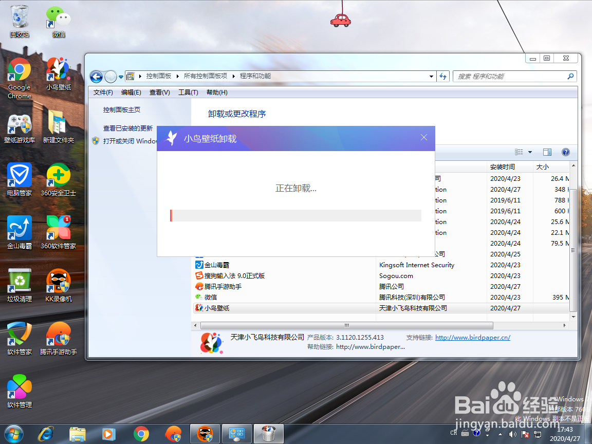Image resolution: width=592 pixels, height=444 pixels.
Task: Open the media player taskbar icon
Action: (109, 434)
